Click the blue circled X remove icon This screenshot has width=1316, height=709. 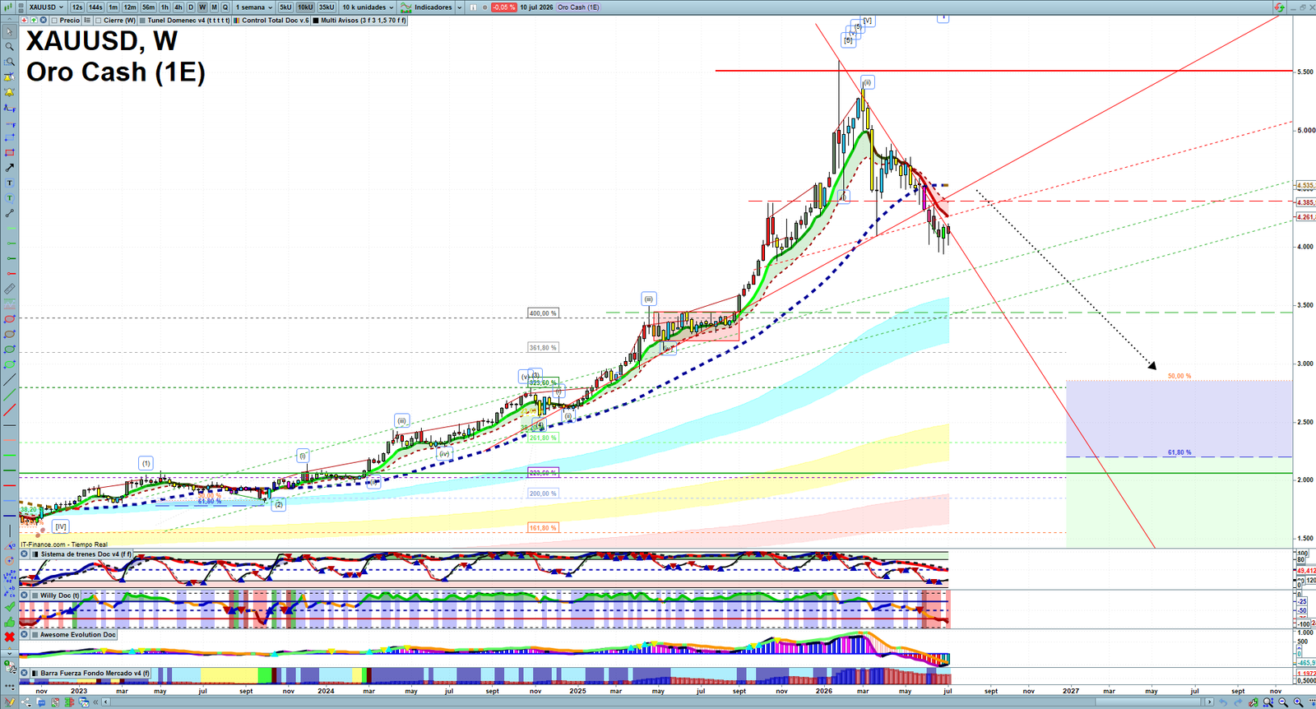coord(43,20)
